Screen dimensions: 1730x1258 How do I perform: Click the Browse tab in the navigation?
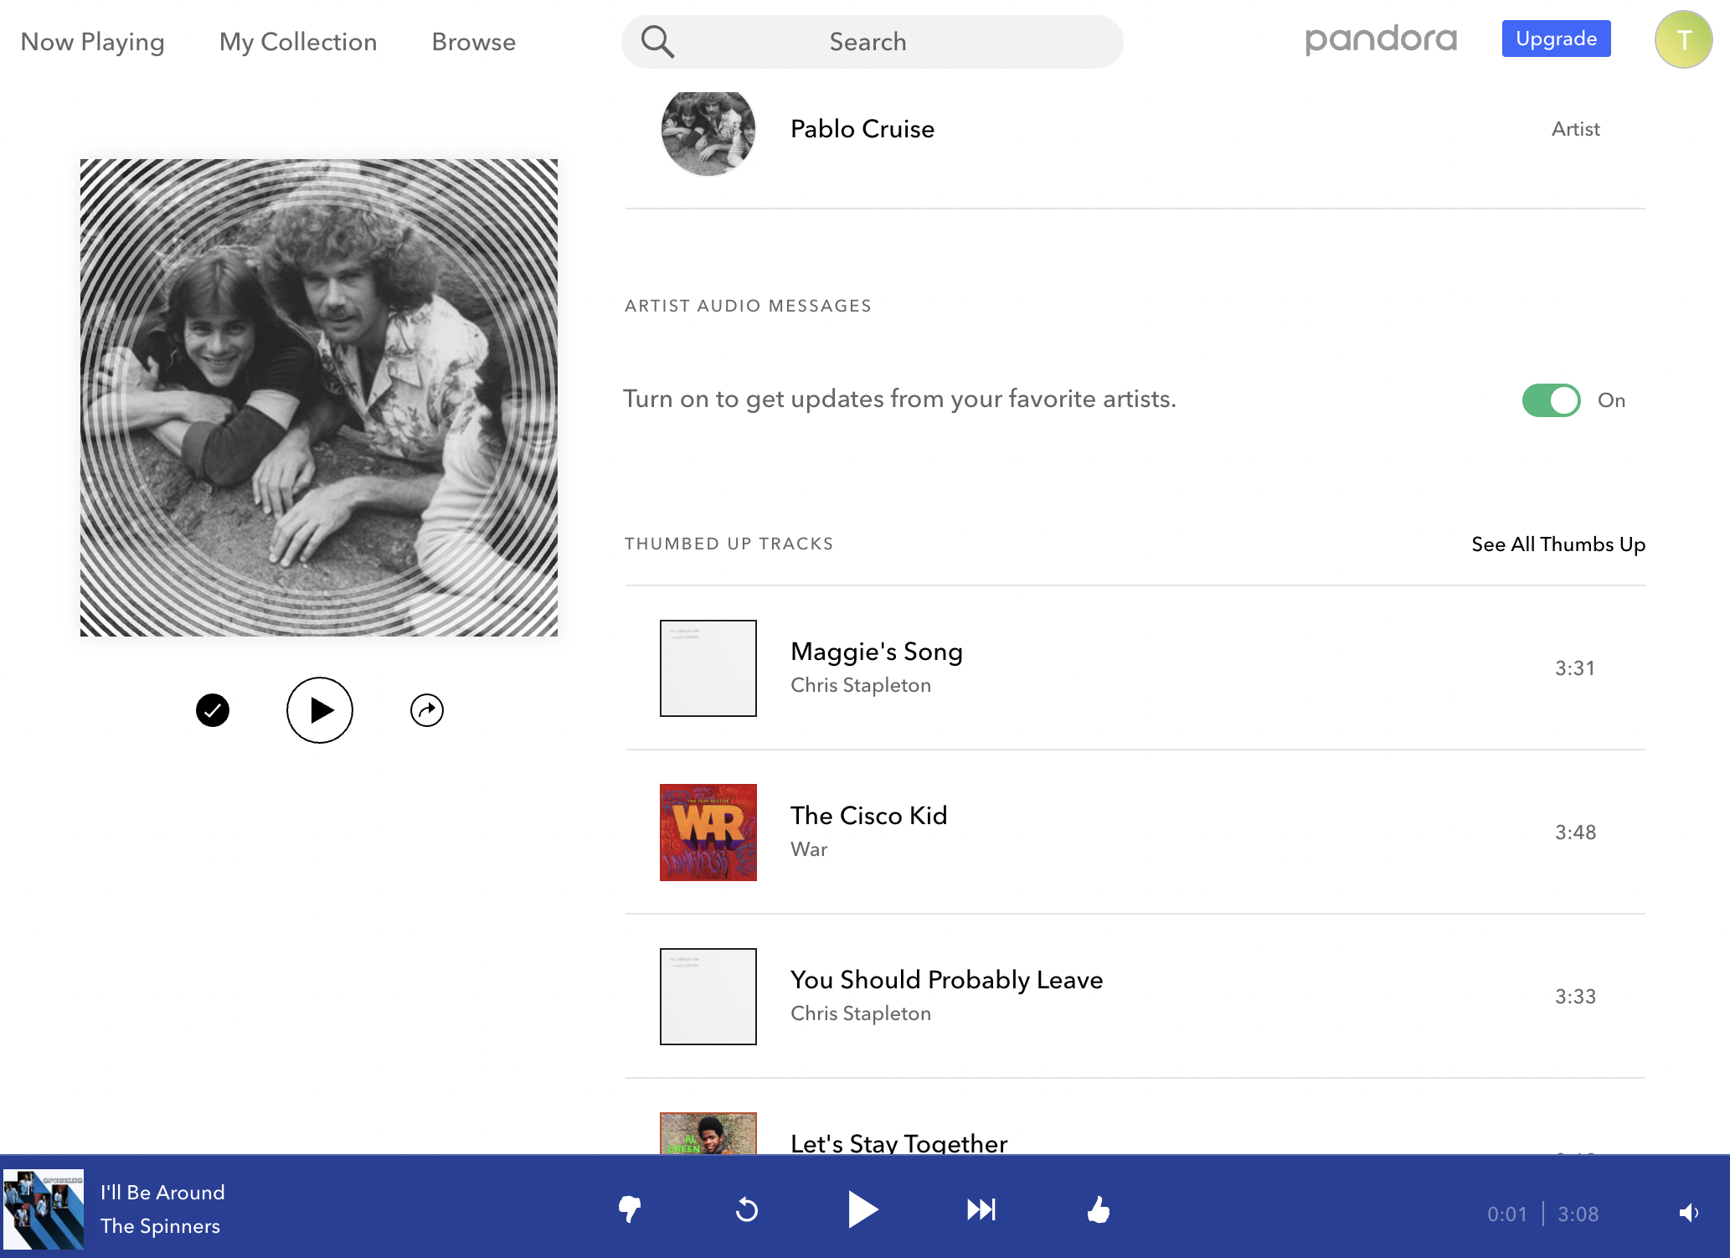(x=473, y=42)
